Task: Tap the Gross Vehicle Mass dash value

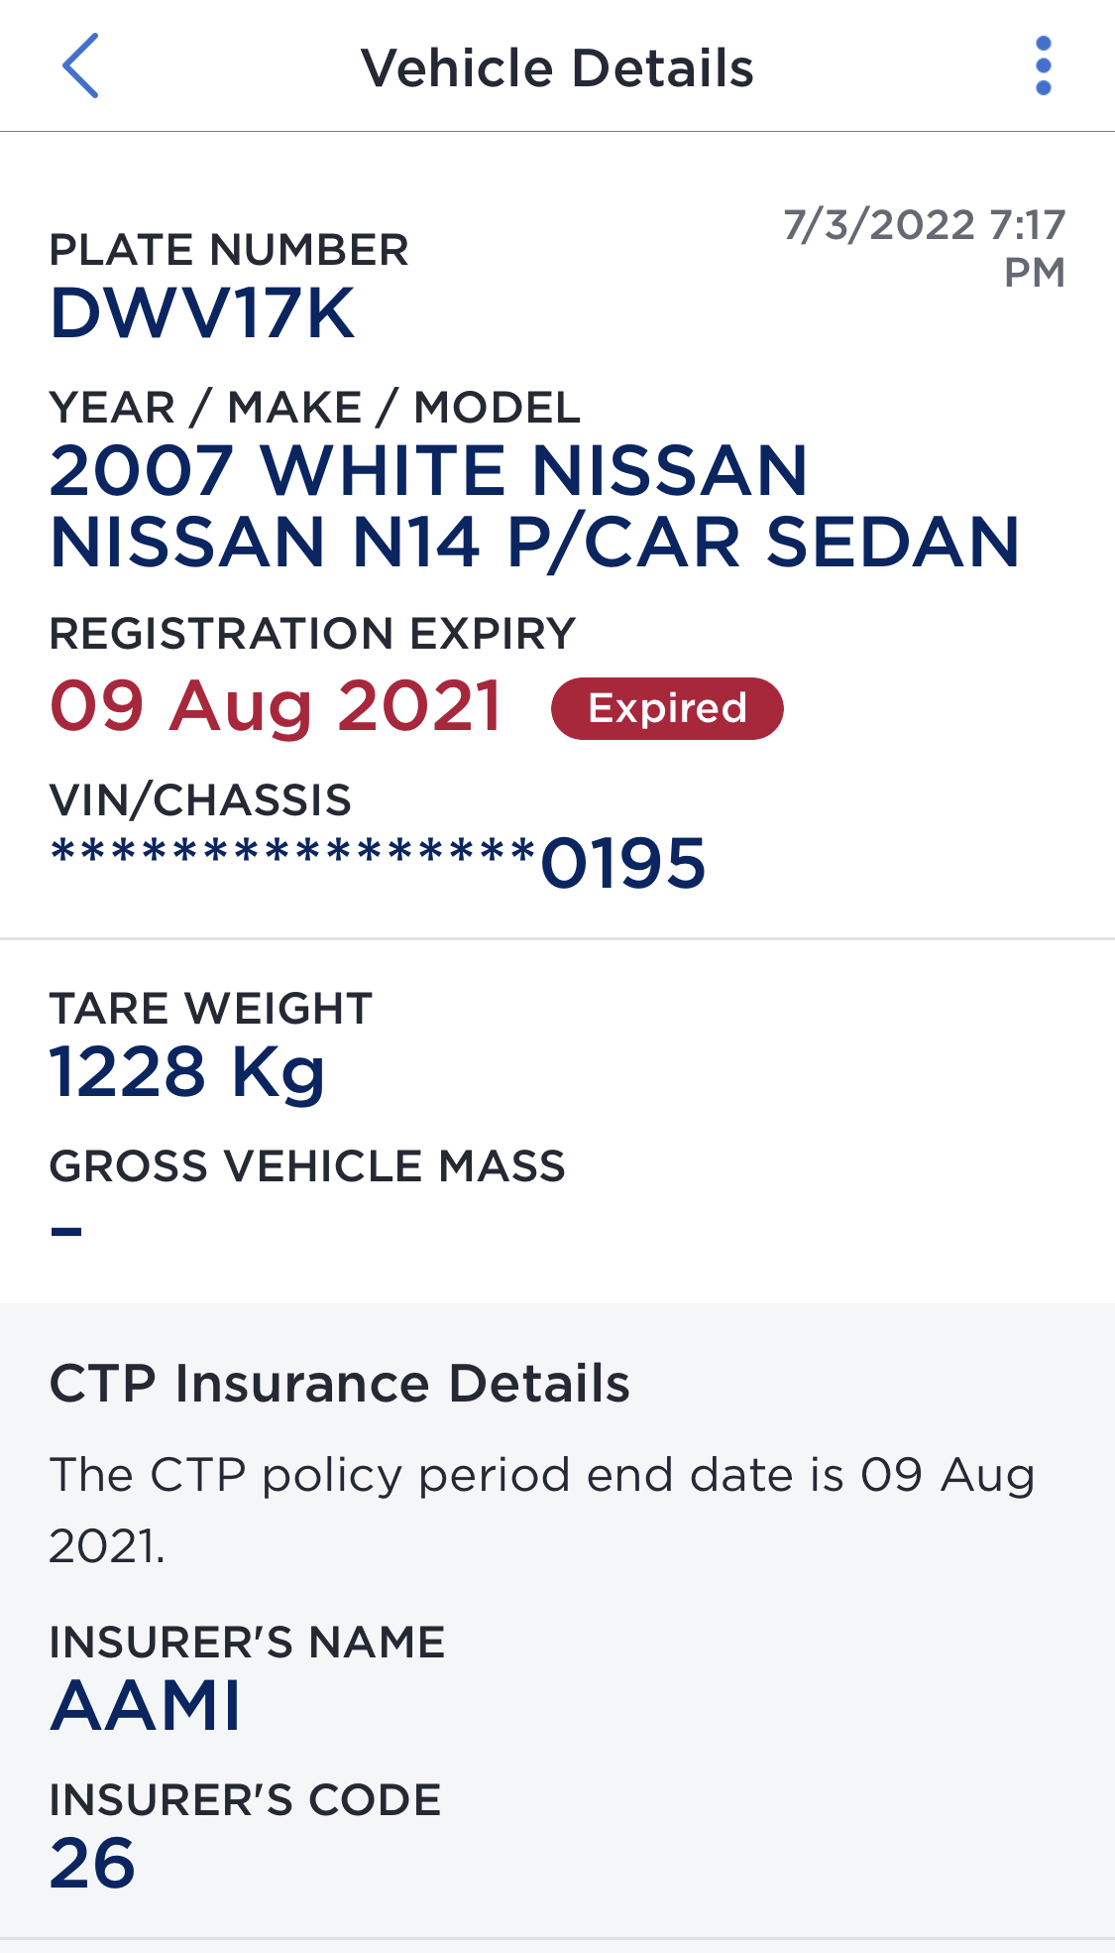Action: (66, 1231)
